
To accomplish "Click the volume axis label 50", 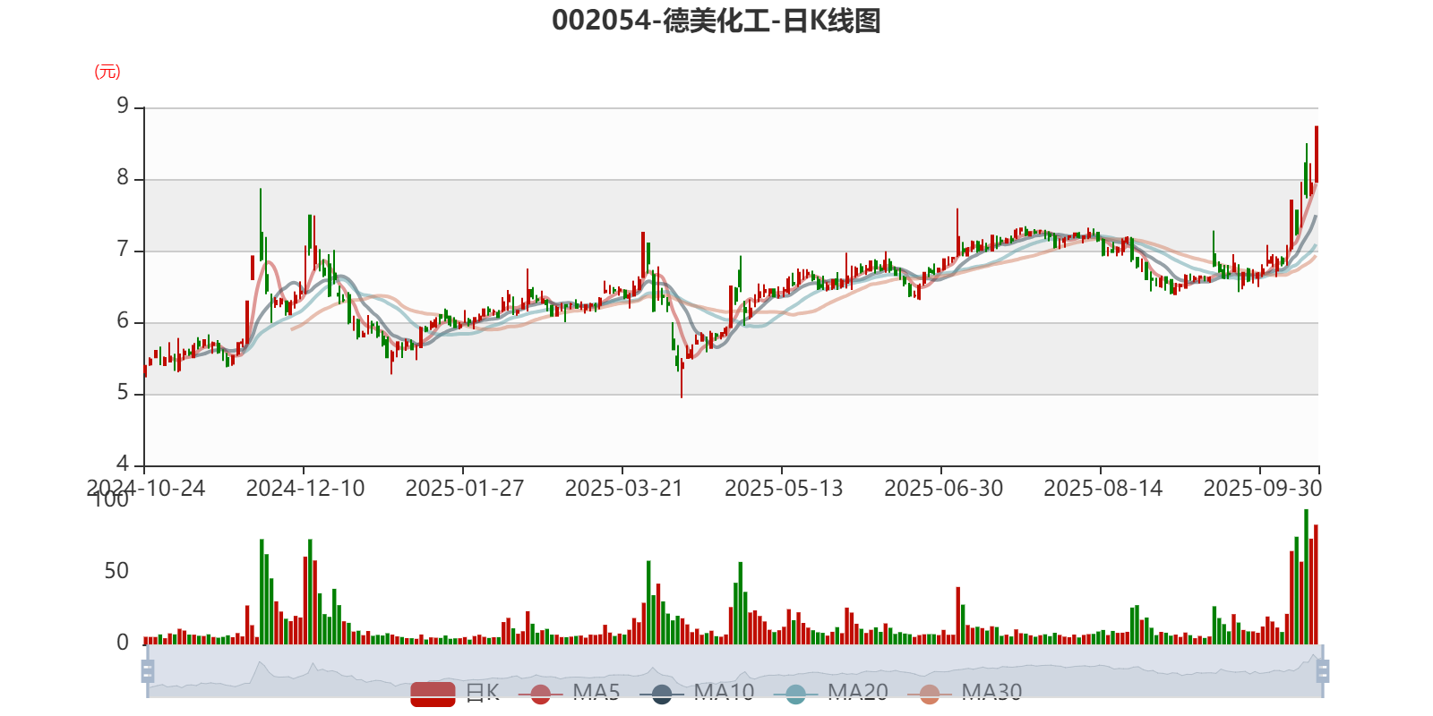I will click(116, 571).
